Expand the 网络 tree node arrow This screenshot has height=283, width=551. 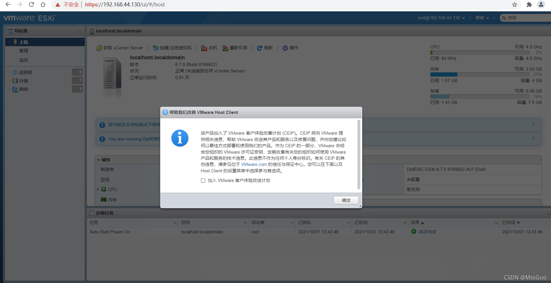coord(10,89)
